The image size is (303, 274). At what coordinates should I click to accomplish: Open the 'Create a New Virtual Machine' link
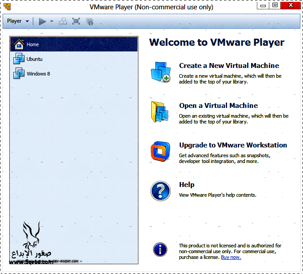[229, 66]
